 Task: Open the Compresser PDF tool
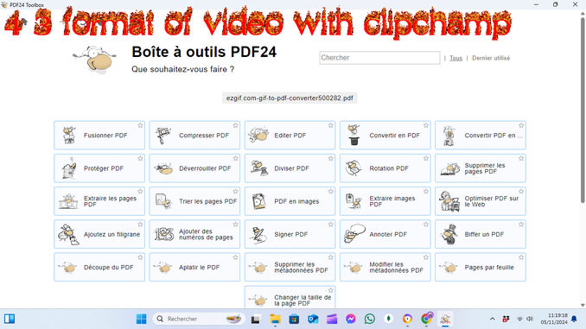point(194,136)
